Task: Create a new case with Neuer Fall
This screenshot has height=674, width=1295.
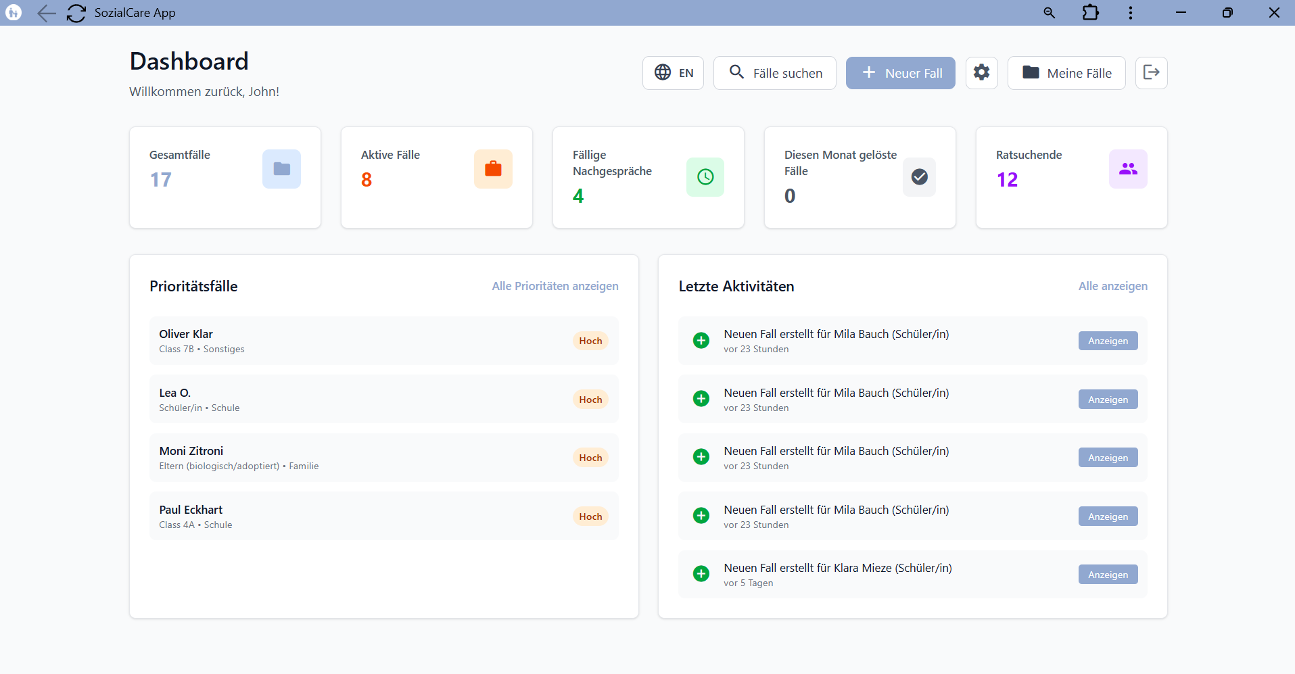Action: pos(900,72)
